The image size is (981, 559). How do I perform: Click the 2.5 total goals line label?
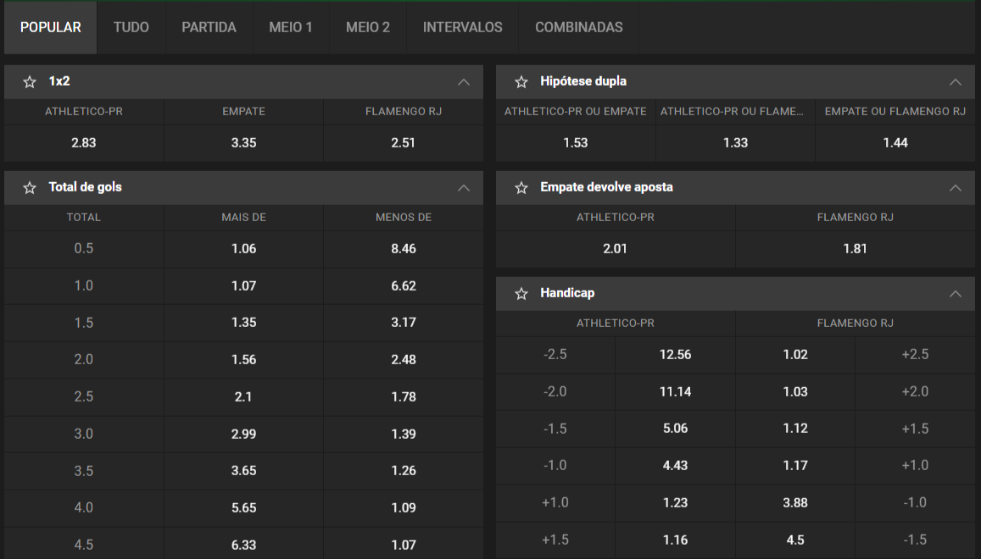[84, 397]
